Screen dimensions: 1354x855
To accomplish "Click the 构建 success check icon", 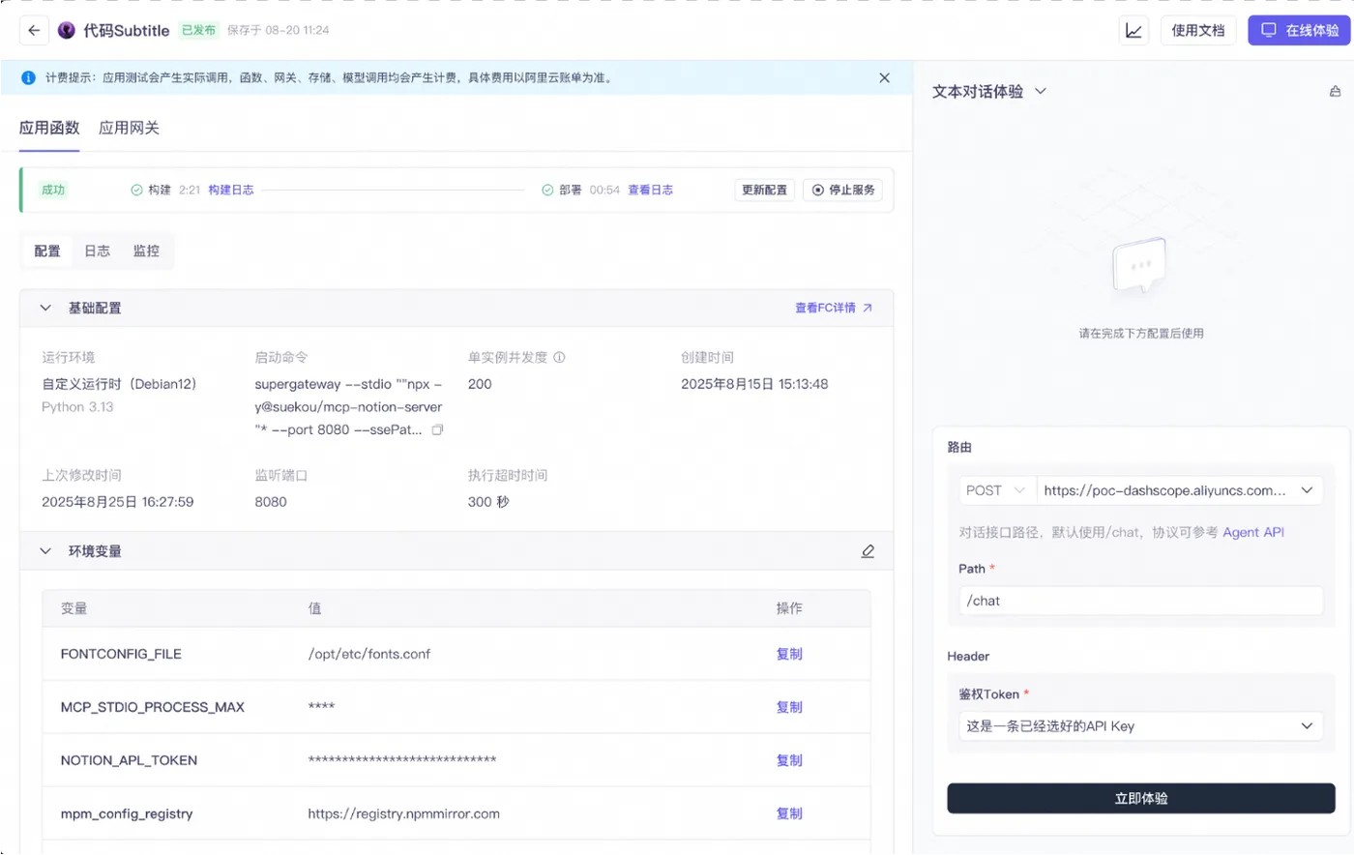I will point(136,191).
